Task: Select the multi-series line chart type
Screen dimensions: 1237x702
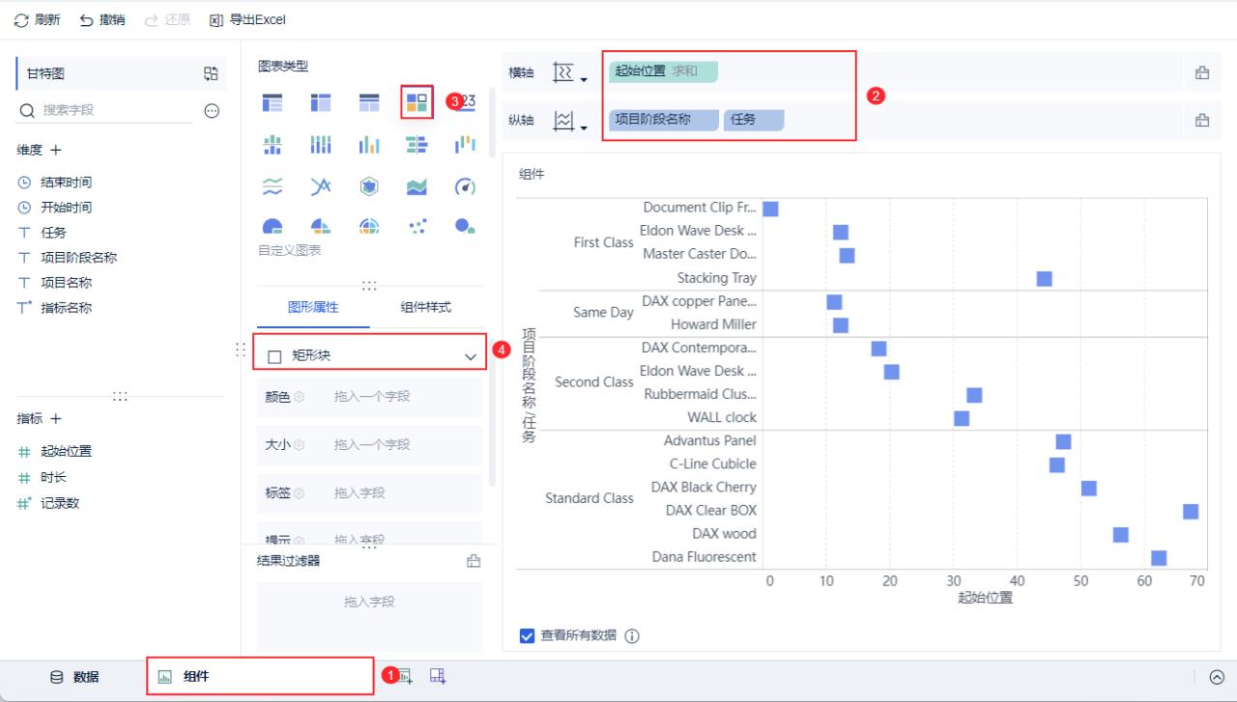Action: point(321,186)
